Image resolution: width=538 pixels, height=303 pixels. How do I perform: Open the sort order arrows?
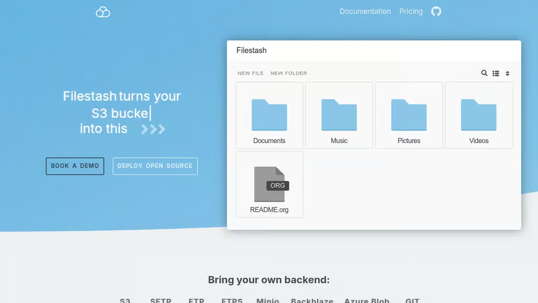coord(508,73)
